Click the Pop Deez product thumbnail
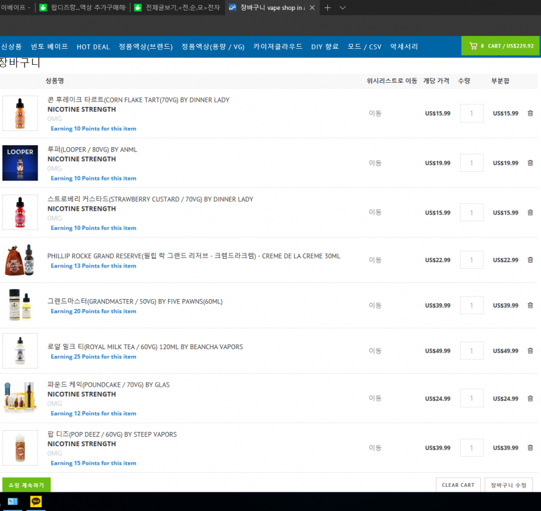 (x=20, y=447)
